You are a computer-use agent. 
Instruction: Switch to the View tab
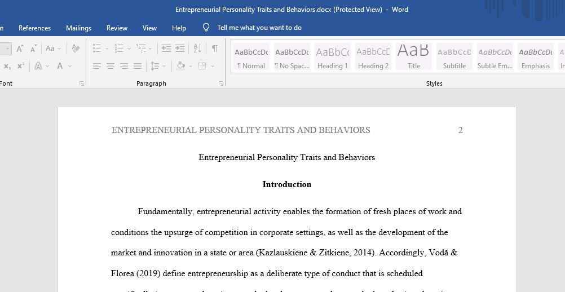[149, 28]
